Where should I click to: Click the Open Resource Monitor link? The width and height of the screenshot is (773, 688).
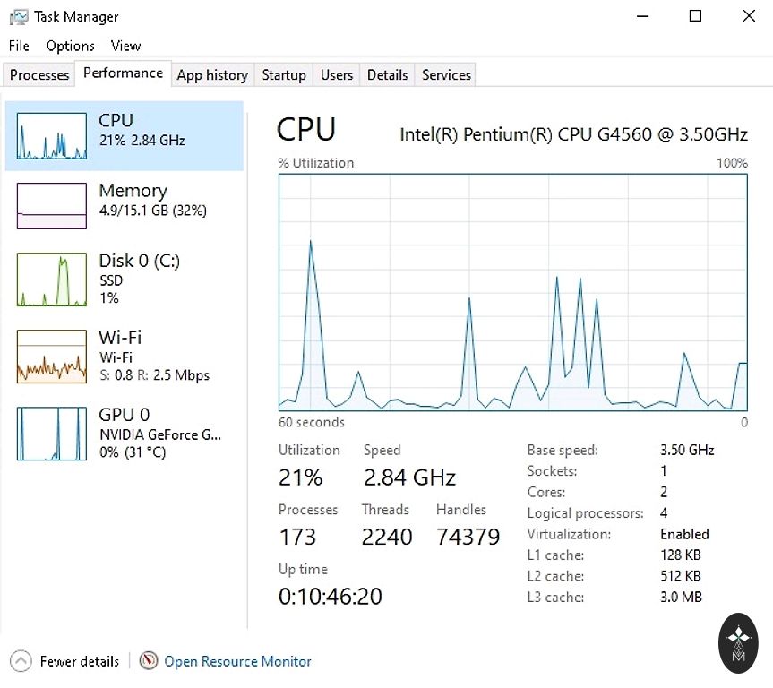[237, 661]
